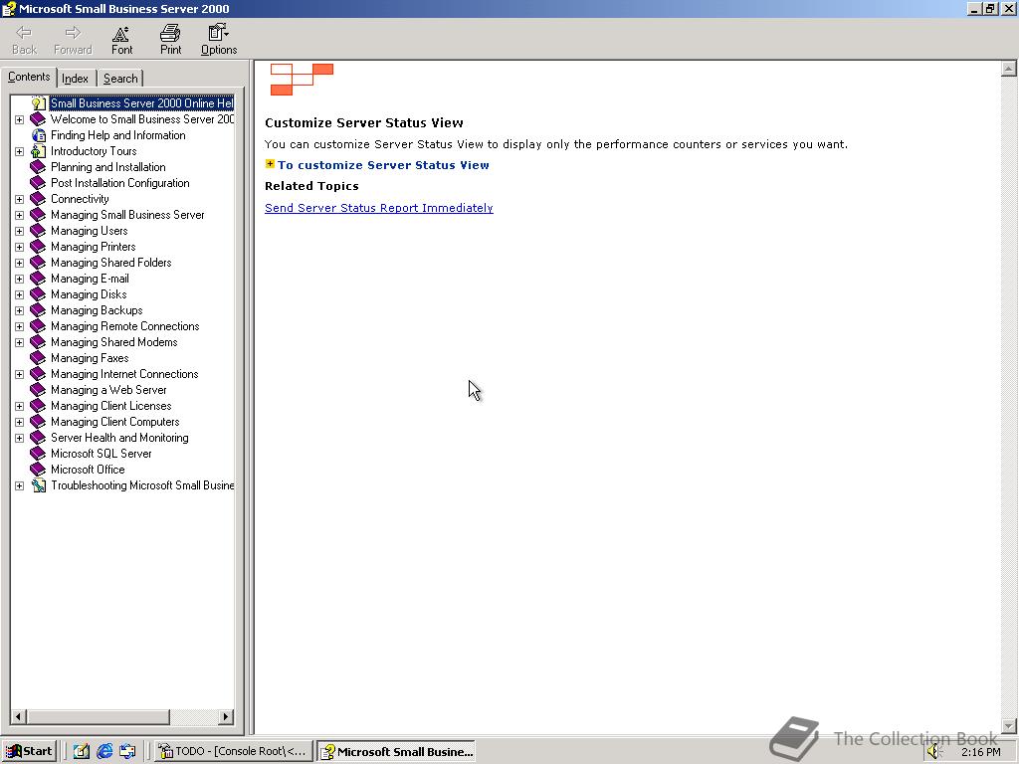The width and height of the screenshot is (1019, 764).
Task: Expand the Managing Shared Modems node
Action: point(20,342)
